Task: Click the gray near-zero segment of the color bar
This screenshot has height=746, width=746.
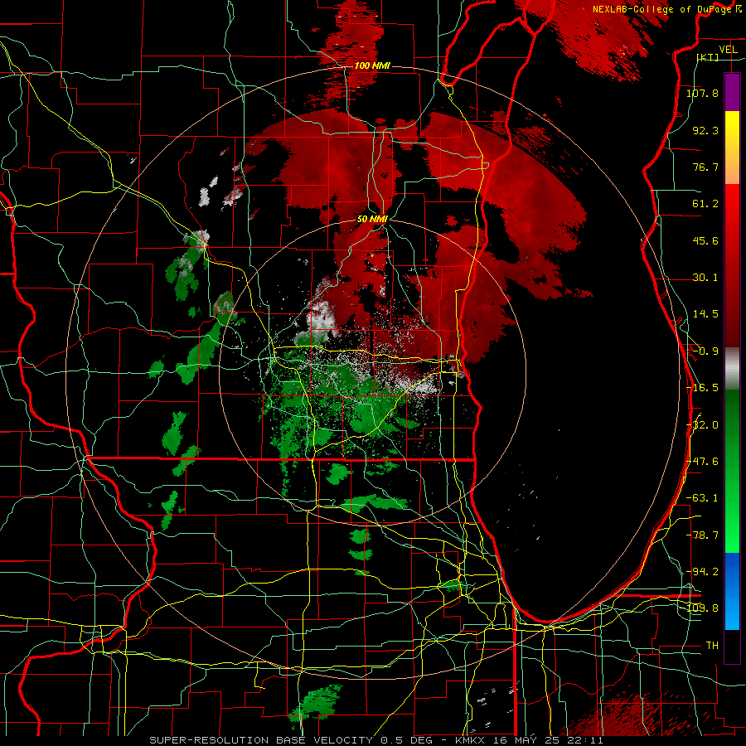Action: 732,369
